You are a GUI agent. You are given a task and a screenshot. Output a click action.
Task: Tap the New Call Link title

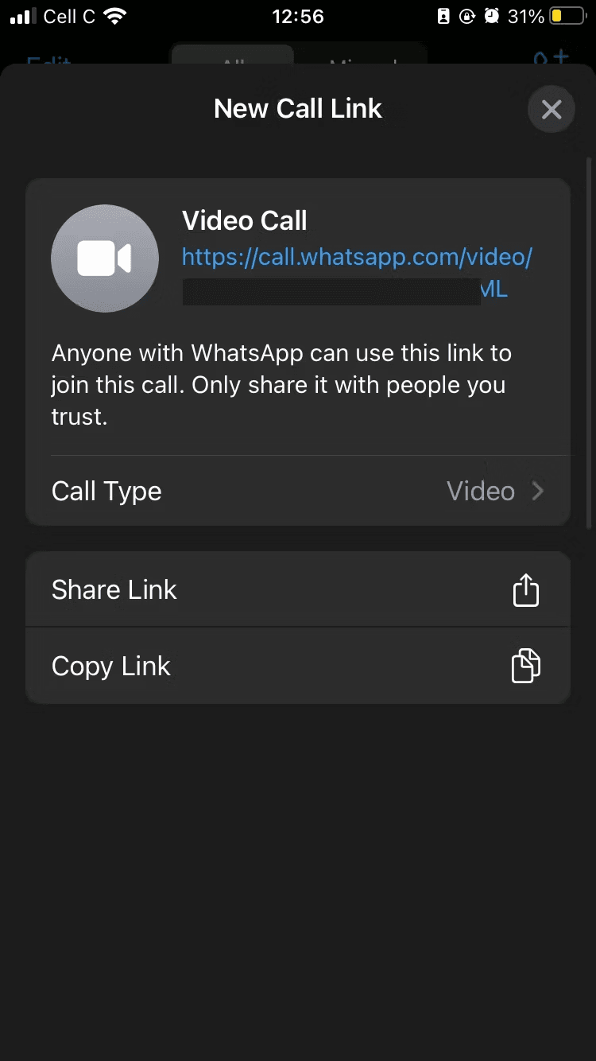[x=298, y=109]
